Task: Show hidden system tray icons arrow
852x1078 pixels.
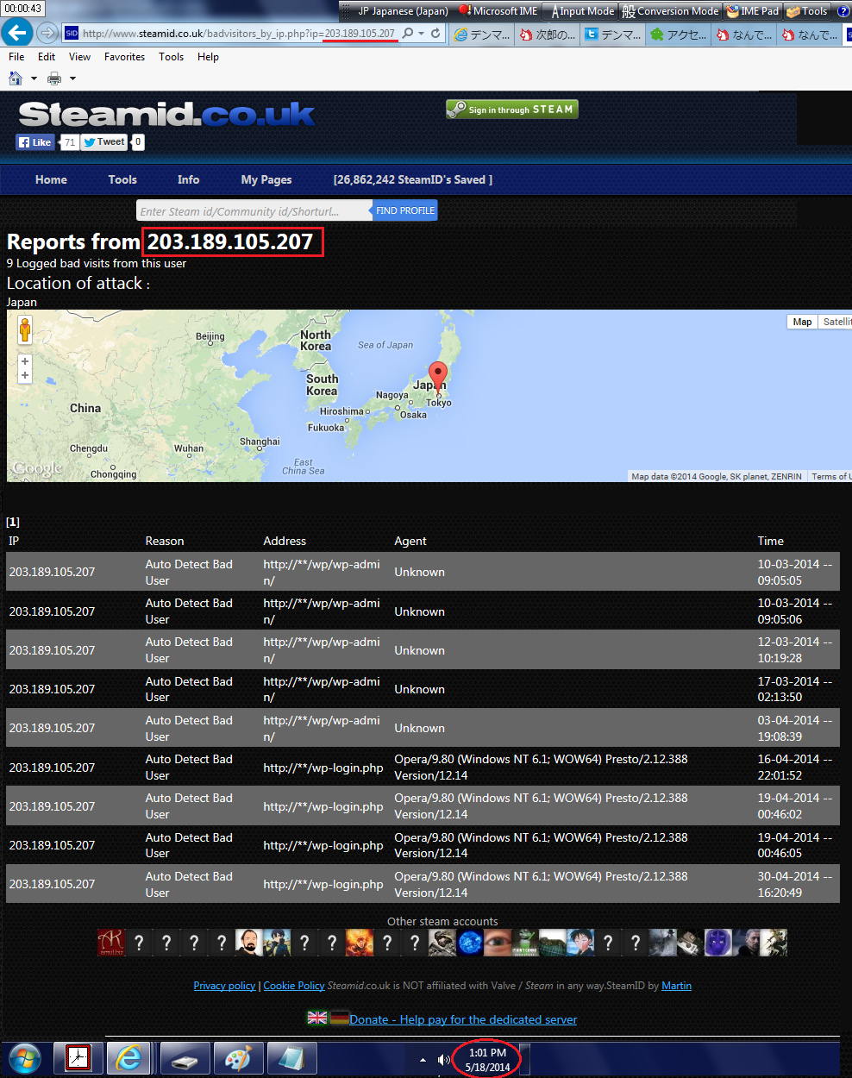Action: click(423, 1060)
